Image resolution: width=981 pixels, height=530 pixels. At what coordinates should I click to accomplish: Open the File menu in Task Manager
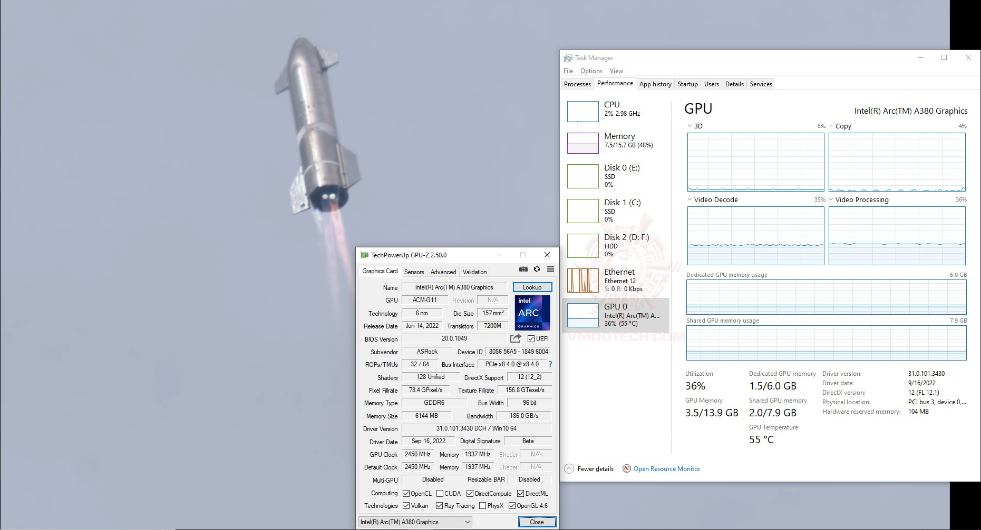point(568,71)
